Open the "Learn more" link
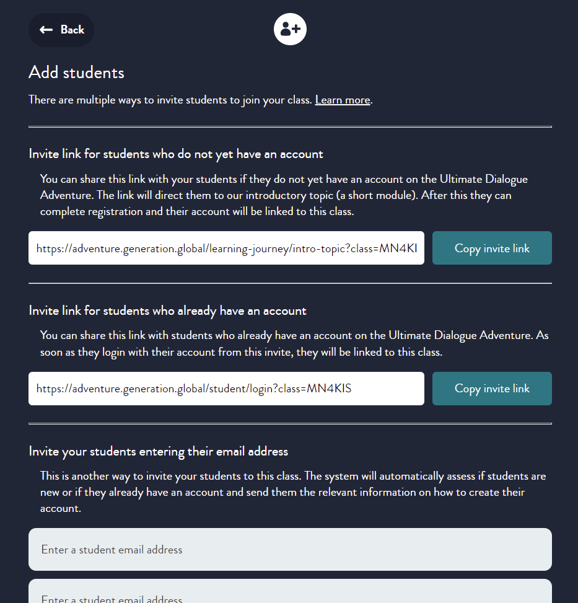This screenshot has height=603, width=578. tap(342, 100)
